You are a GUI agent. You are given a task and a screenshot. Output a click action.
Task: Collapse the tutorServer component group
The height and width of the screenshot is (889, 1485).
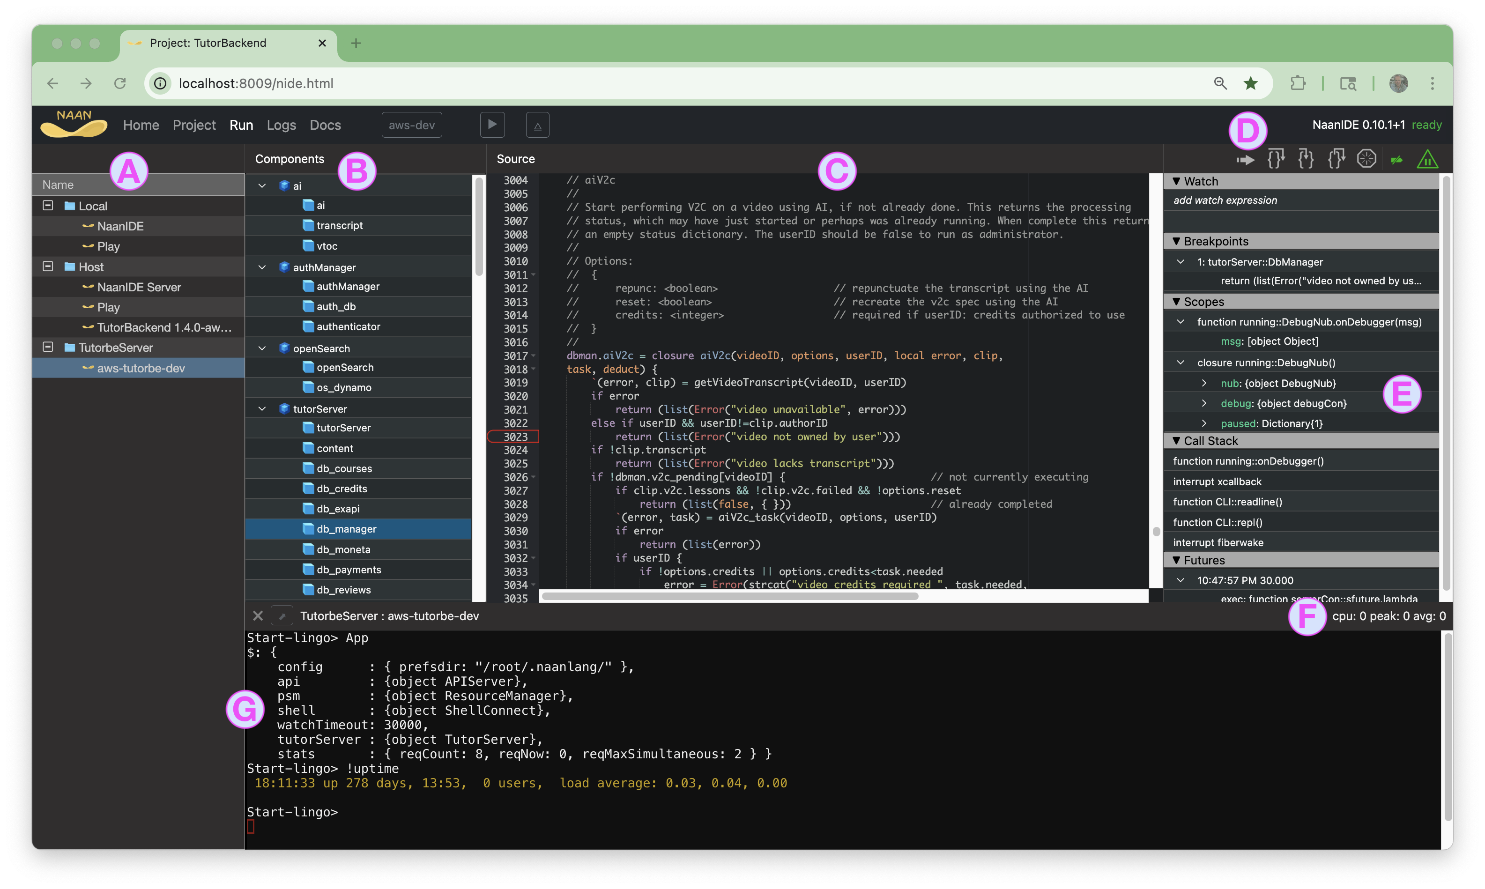(x=262, y=408)
